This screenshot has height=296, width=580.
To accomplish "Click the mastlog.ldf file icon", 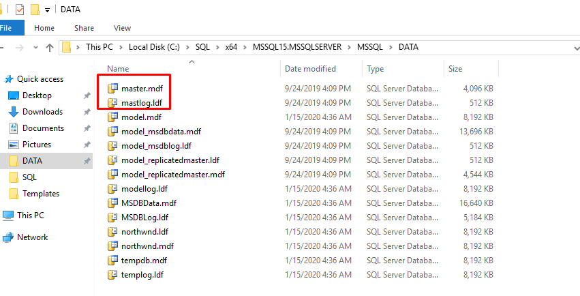I will click(113, 103).
